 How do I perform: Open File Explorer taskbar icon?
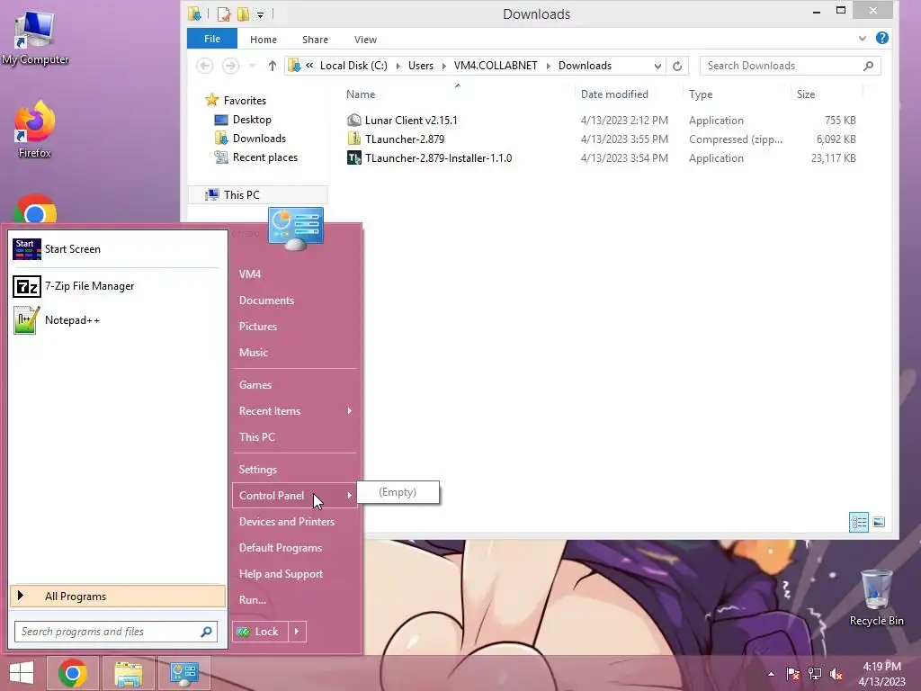click(x=128, y=673)
